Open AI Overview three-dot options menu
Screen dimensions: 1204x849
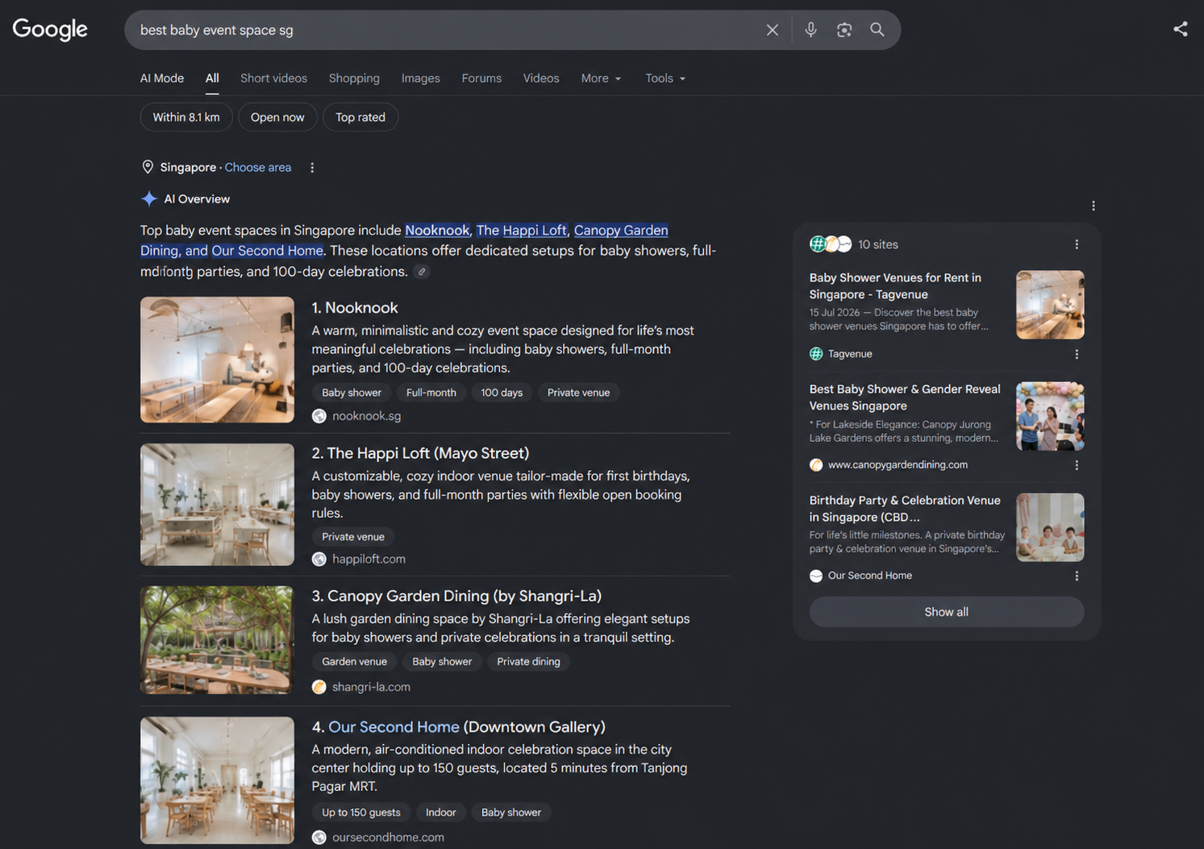pyautogui.click(x=1094, y=206)
